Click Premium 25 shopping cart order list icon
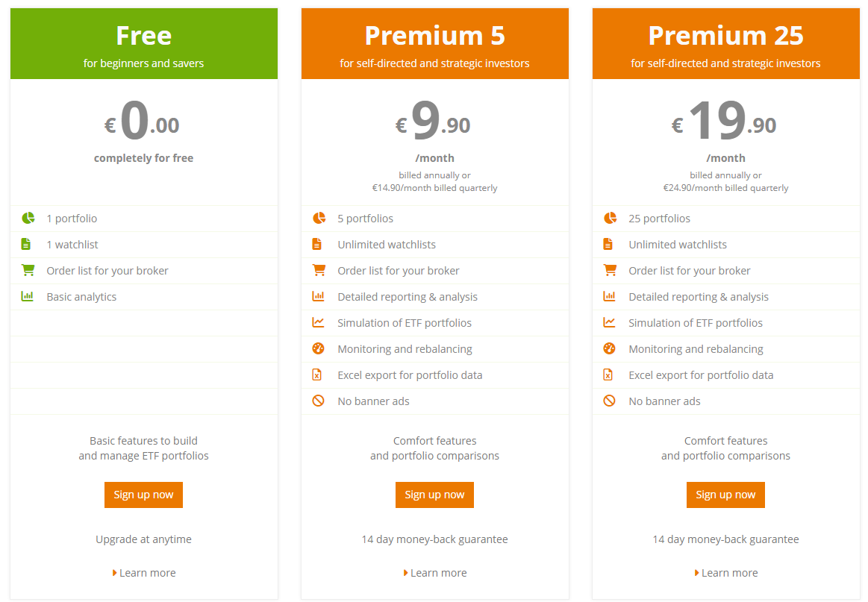 (x=610, y=270)
